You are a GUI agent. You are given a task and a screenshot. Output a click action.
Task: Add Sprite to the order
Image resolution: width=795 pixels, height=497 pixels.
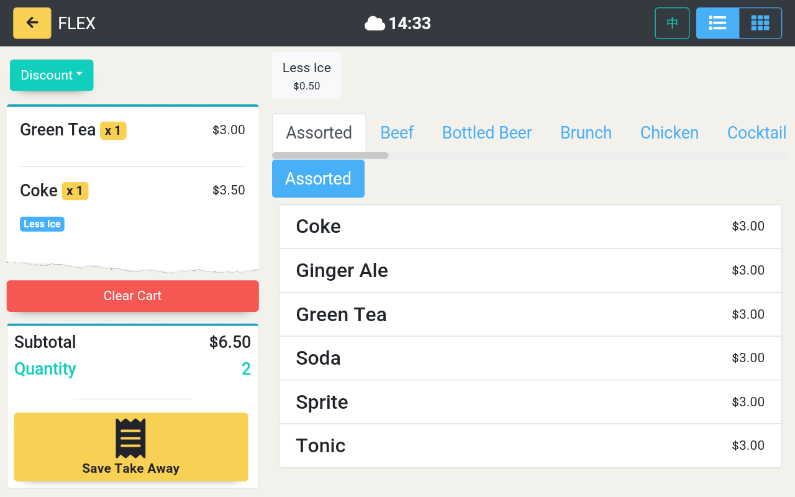(530, 402)
